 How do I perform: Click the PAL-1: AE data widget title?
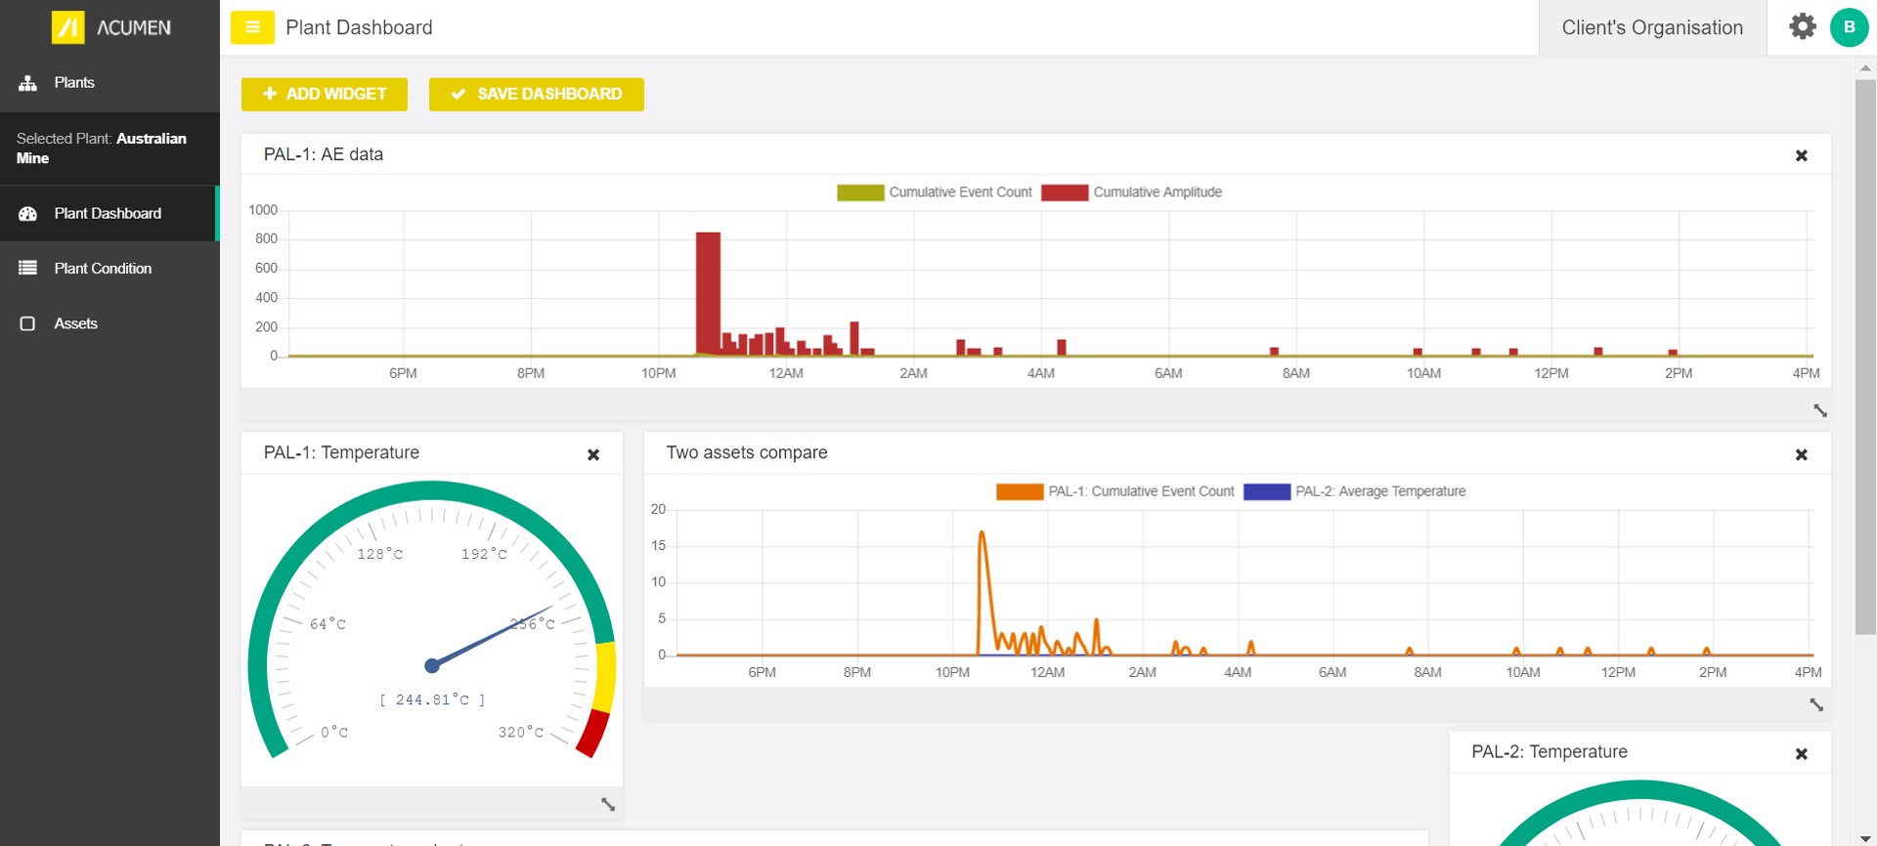tap(324, 154)
